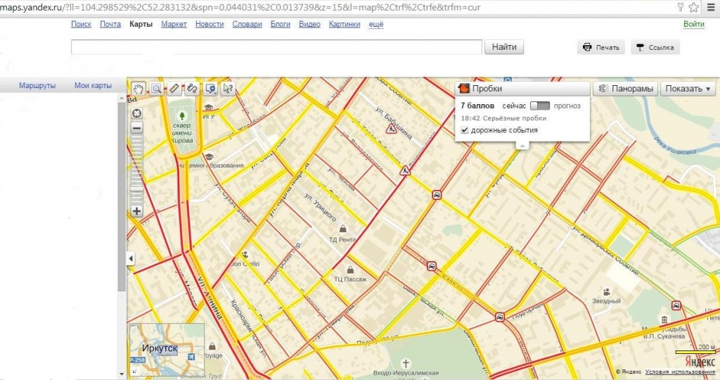Click the map search input field
The image size is (720, 380).
pos(276,47)
